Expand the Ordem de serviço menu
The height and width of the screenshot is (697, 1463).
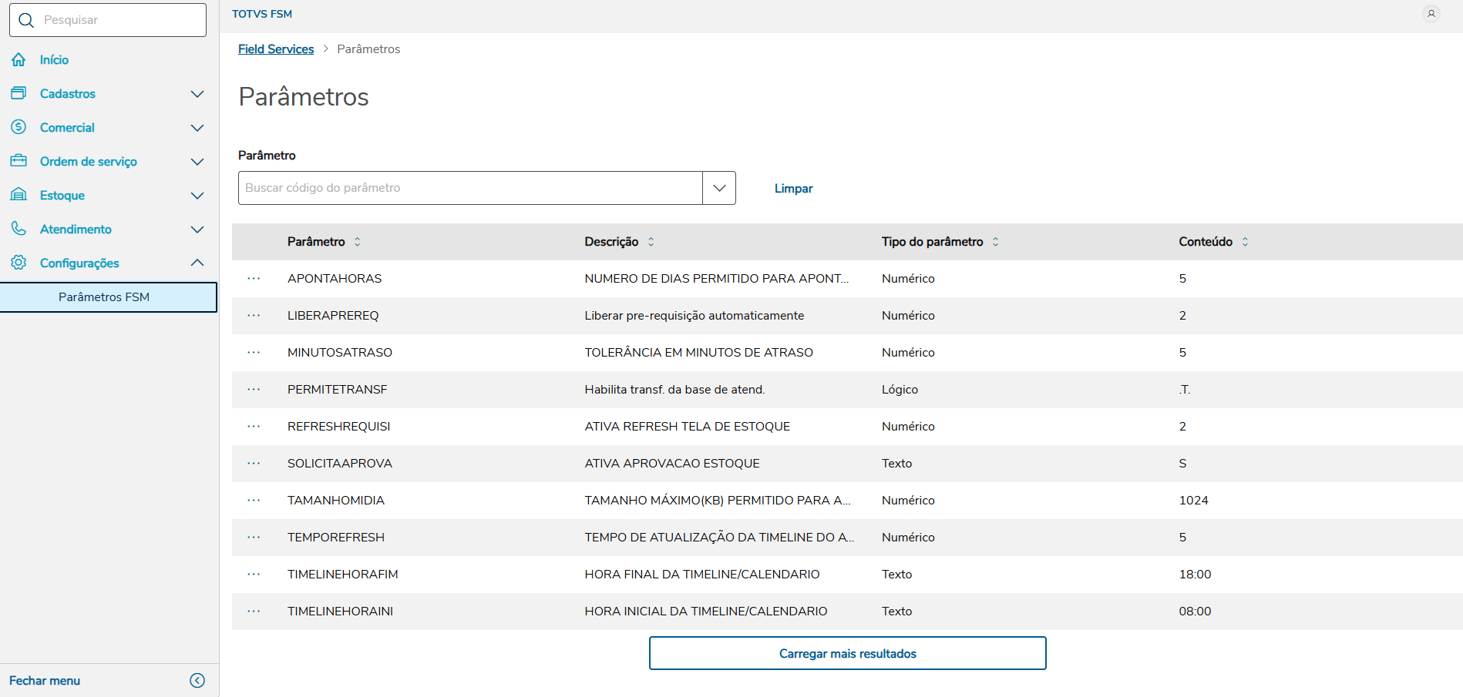[x=197, y=162]
